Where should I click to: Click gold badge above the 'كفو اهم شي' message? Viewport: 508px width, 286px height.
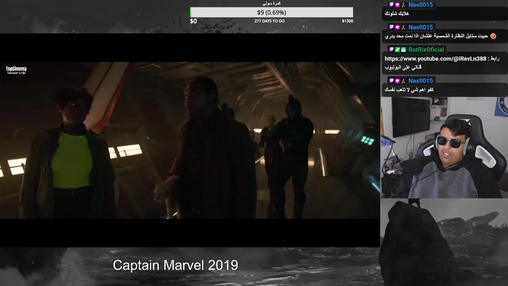click(x=403, y=81)
